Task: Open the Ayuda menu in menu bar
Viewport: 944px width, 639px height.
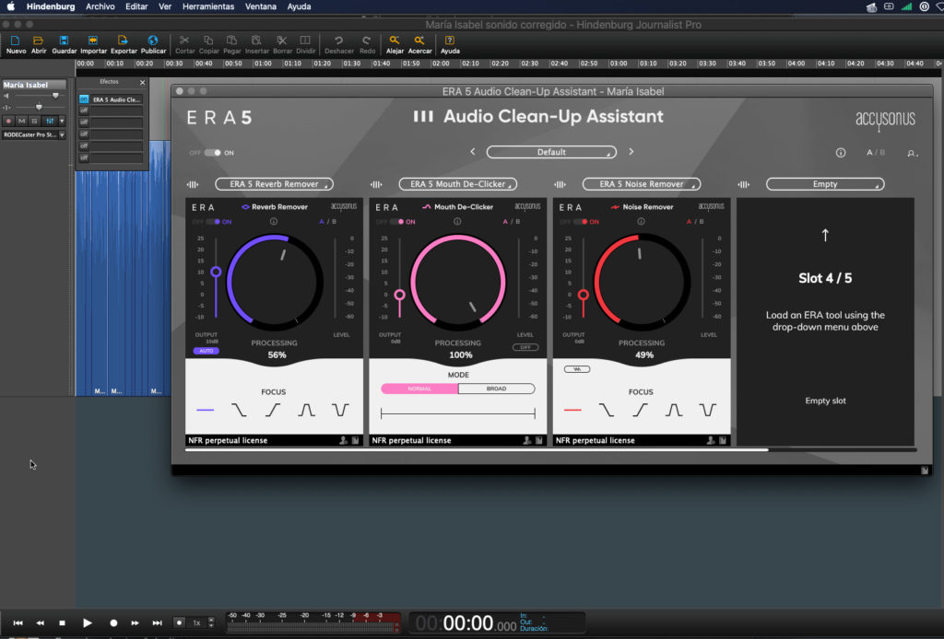Action: coord(299,6)
